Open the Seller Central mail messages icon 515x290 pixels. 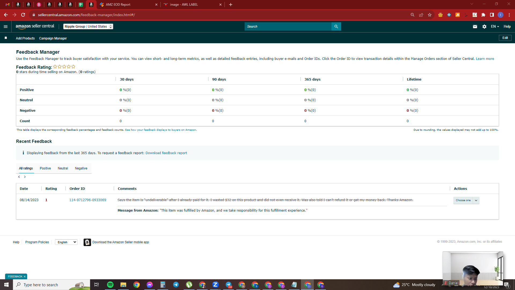[x=475, y=27]
